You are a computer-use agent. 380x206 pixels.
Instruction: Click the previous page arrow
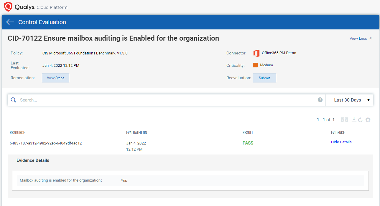343,120
